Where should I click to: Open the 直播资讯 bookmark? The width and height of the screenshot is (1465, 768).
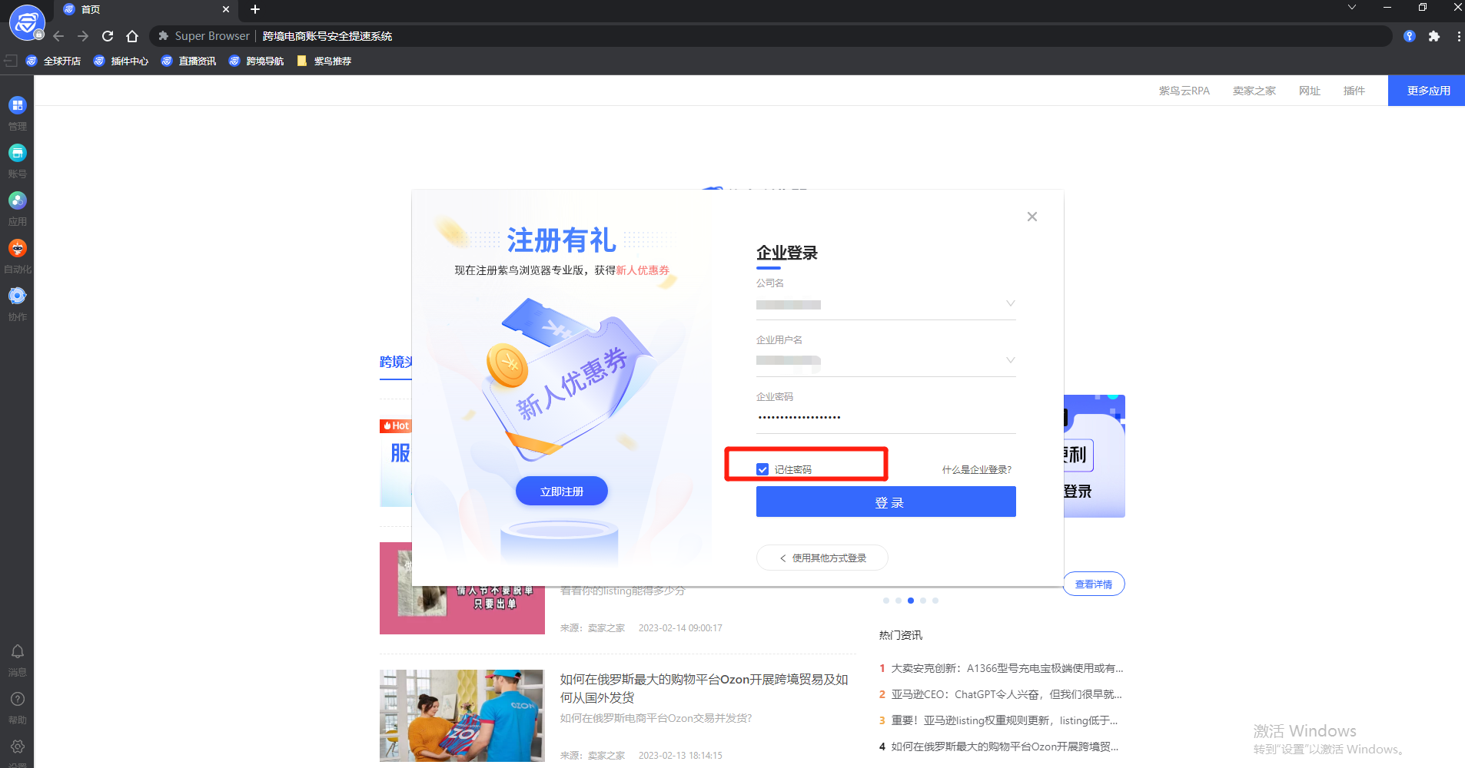click(189, 61)
